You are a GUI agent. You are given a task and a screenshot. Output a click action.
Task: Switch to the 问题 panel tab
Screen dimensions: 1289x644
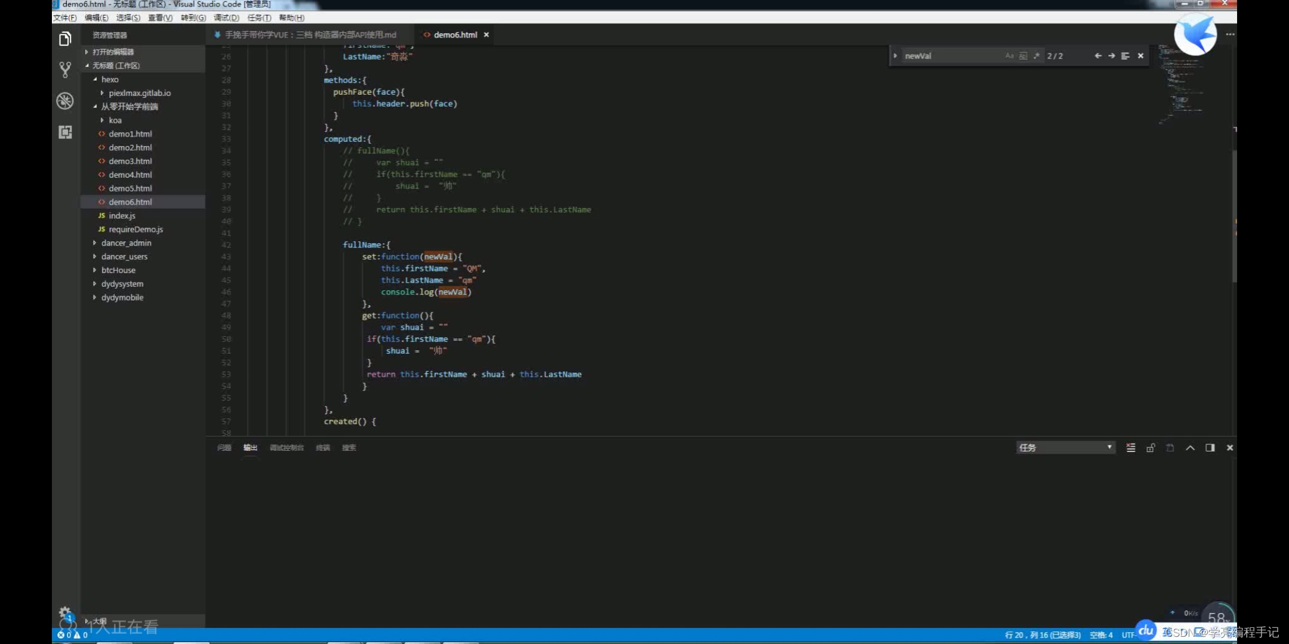coord(224,448)
